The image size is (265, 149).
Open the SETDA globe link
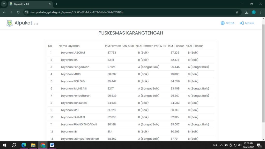click(227, 23)
